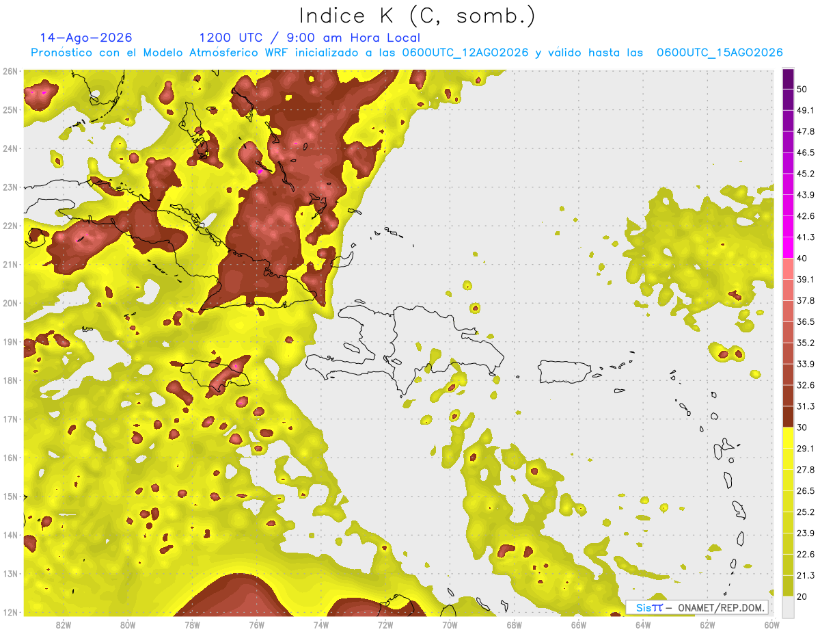Click the 22N latitude label
The image size is (820, 634).
[x=10, y=225]
